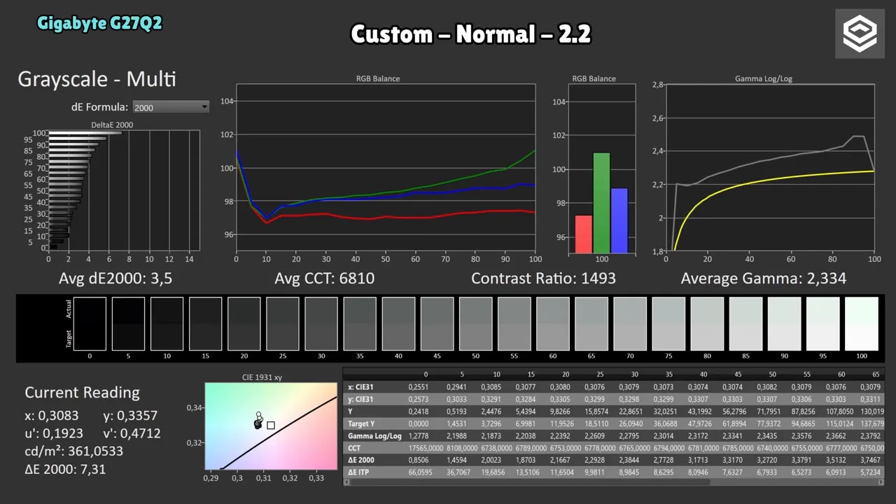The image size is (896, 504).
Task: Click the 'Target Y' row header
Action: point(374,424)
